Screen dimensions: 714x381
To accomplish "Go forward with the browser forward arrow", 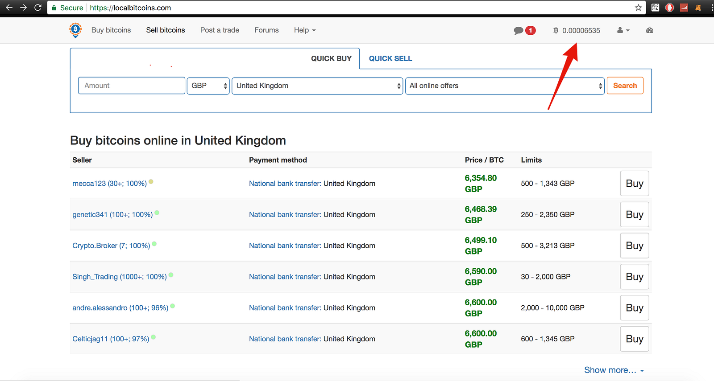I will (24, 8).
